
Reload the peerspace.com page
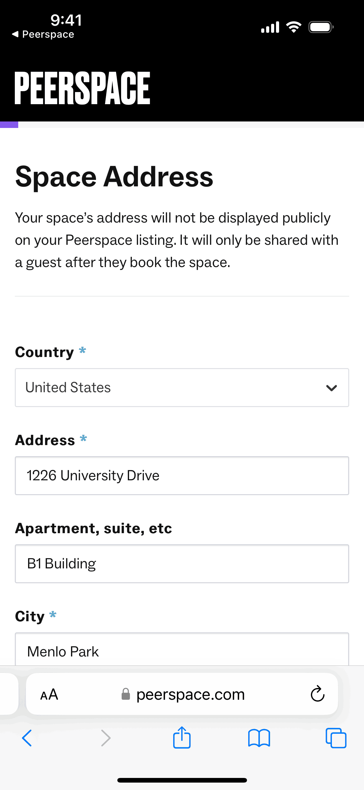click(317, 694)
